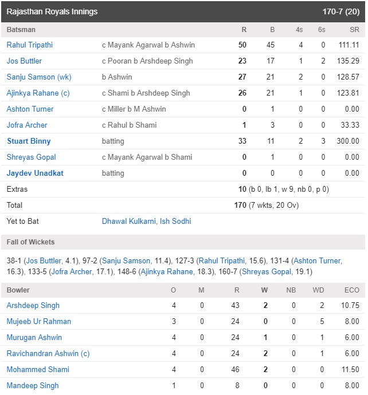
Task: Open Mandeep Singh bowler link
Action: [33, 386]
